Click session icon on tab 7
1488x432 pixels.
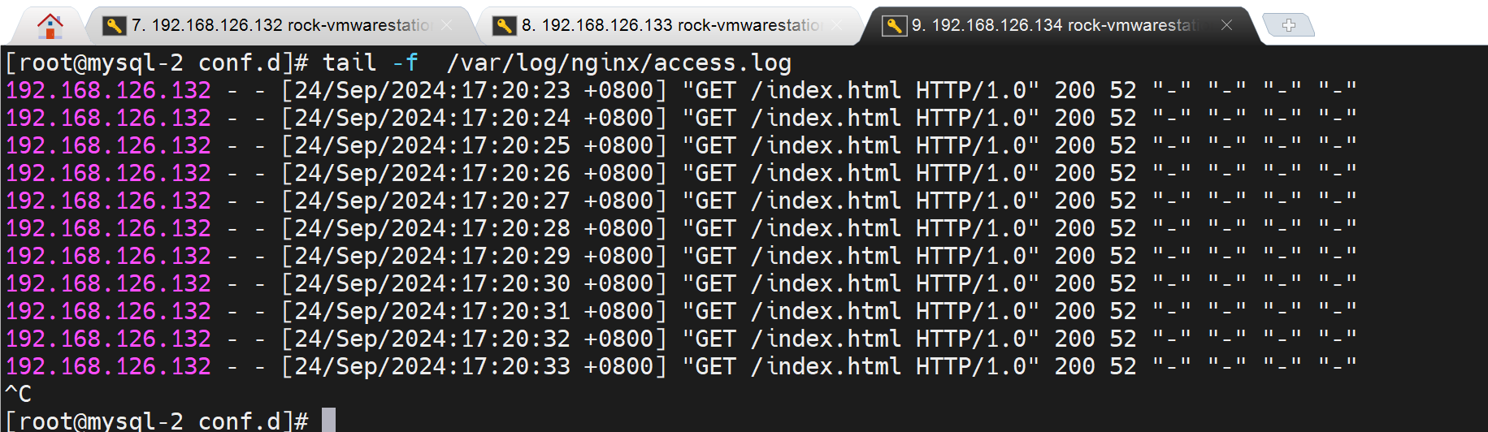[114, 26]
